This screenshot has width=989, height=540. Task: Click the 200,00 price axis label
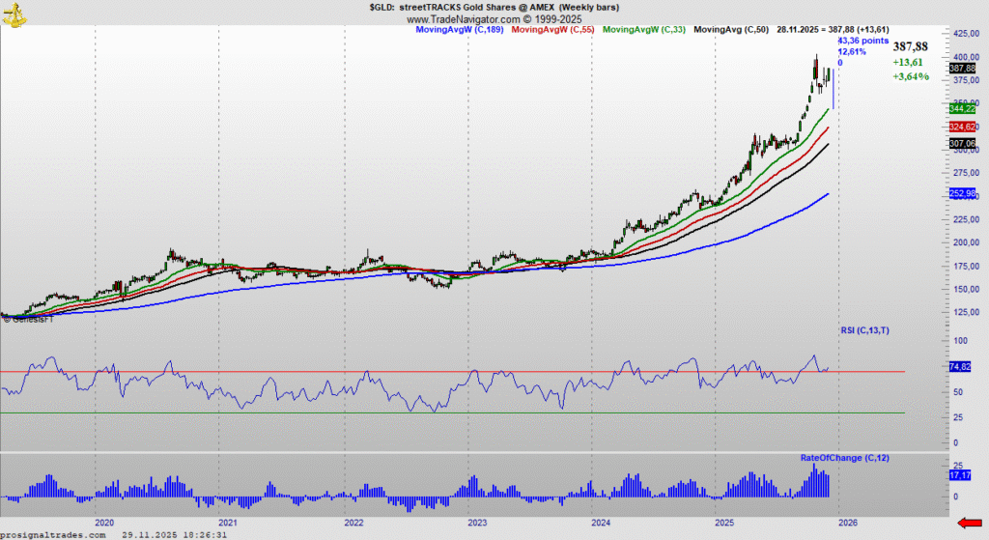point(967,242)
